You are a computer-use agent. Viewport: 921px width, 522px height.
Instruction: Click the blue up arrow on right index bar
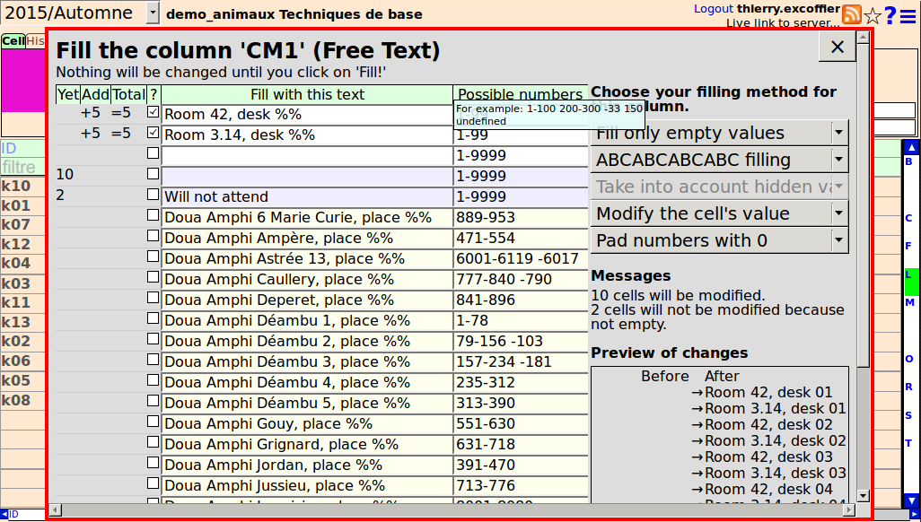coord(911,147)
